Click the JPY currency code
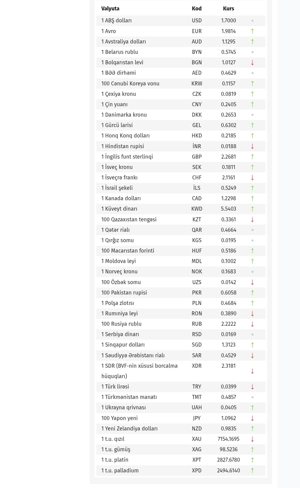The width and height of the screenshot is (300, 488). [197, 418]
